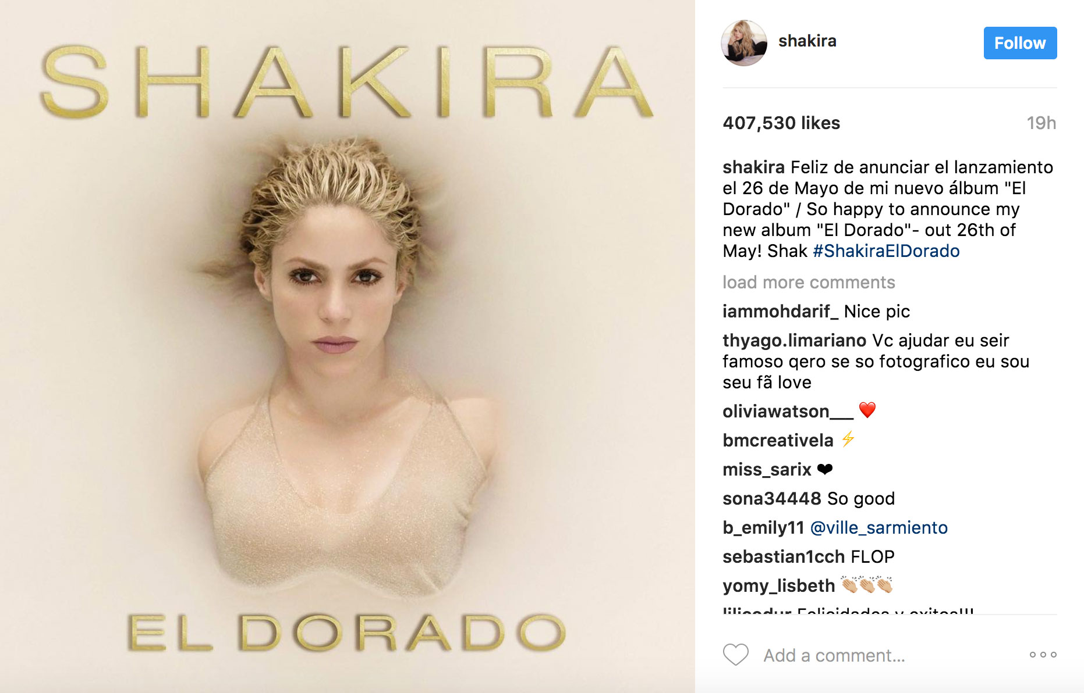The width and height of the screenshot is (1084, 693).
Task: Visit thyago.limariano's profile
Action: (x=794, y=341)
